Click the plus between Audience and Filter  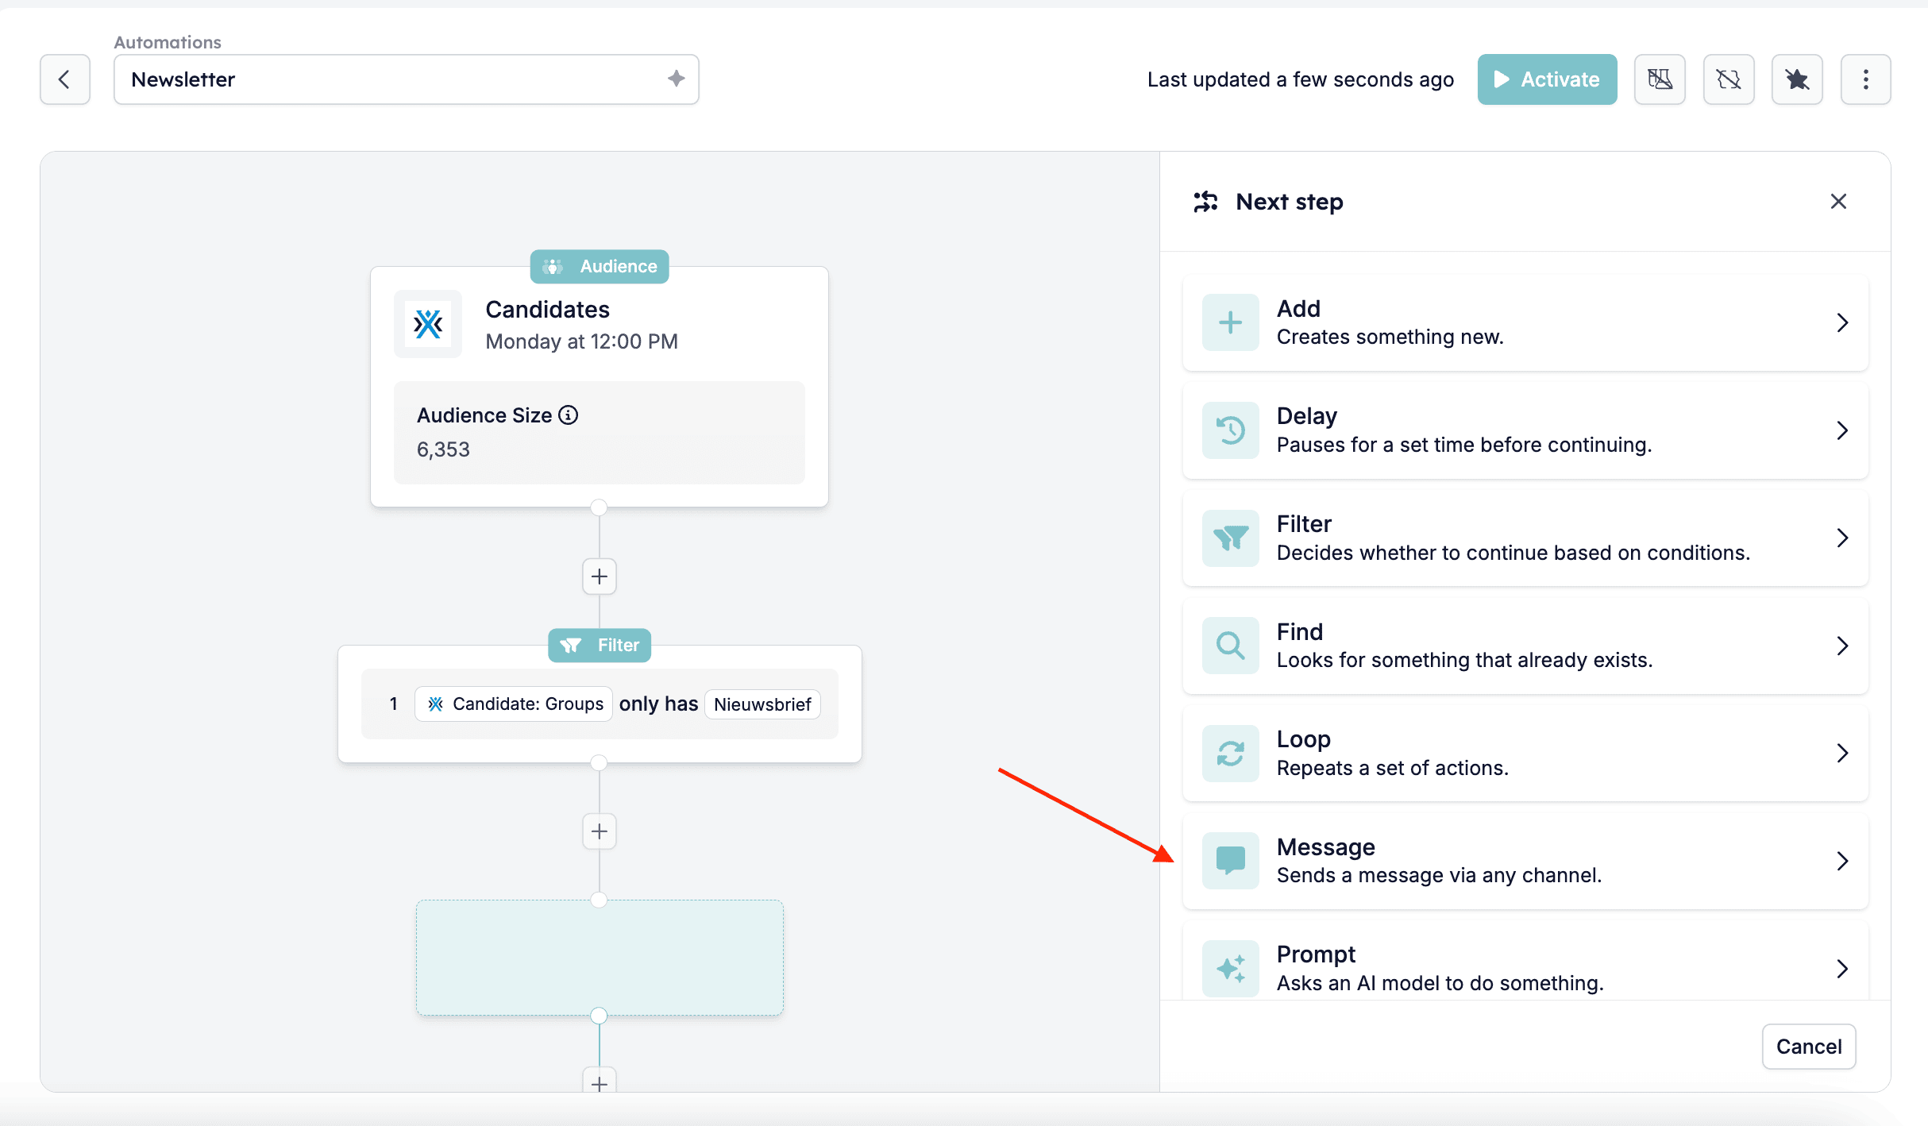pyautogui.click(x=600, y=576)
